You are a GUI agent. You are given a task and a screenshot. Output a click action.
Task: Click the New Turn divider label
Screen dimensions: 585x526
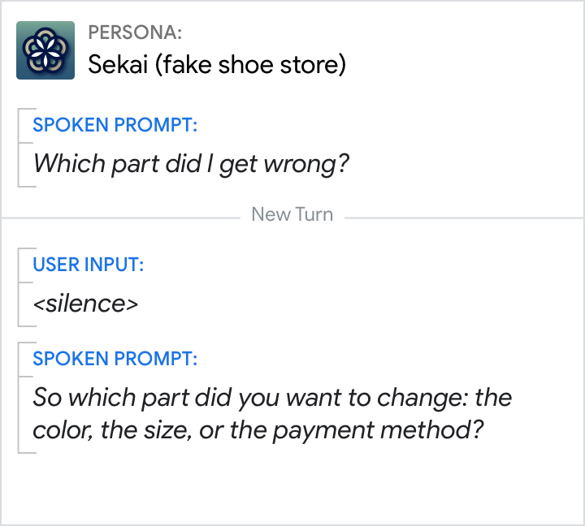pos(292,215)
